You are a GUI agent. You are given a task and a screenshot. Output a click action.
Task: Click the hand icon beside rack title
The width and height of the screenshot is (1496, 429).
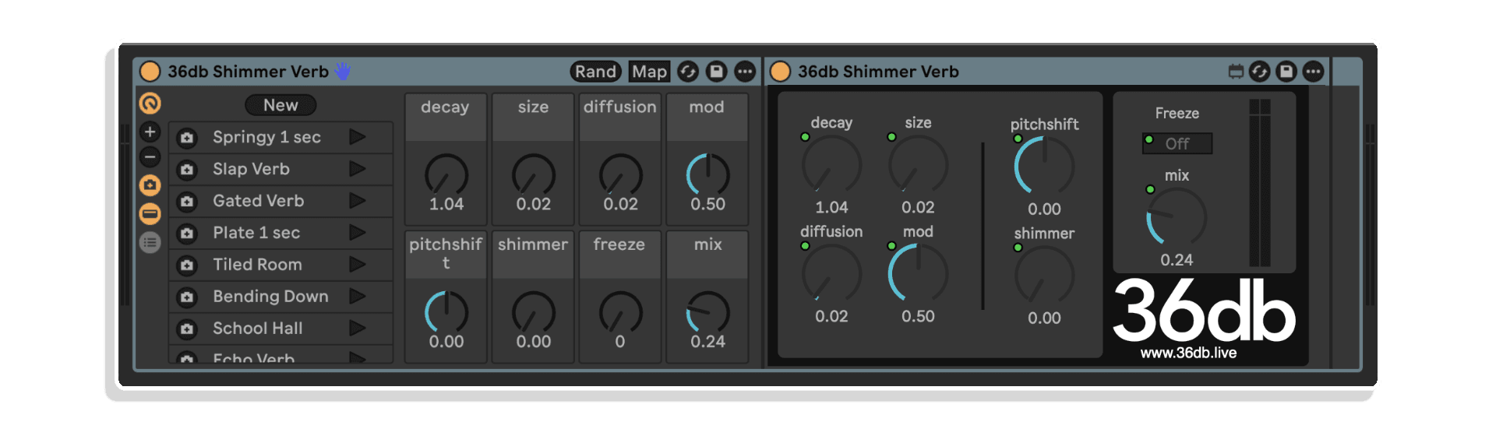point(343,72)
